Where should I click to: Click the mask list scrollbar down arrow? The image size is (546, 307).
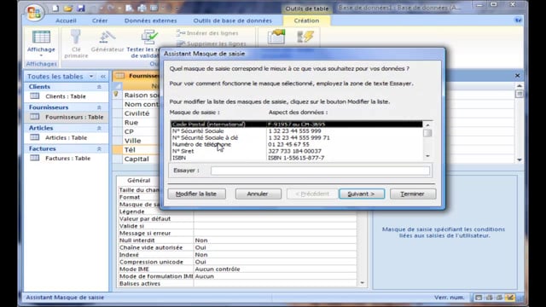point(427,156)
